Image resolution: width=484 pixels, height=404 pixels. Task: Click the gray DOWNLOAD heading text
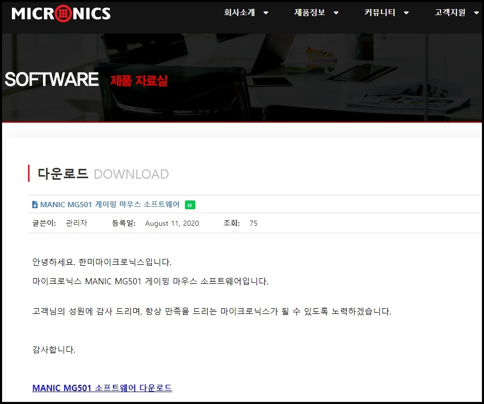[x=131, y=175]
